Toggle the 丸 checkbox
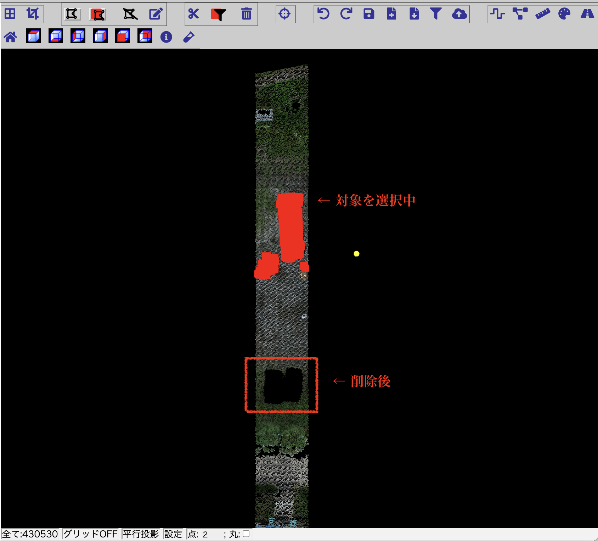The height and width of the screenshot is (541, 598). pos(246,534)
